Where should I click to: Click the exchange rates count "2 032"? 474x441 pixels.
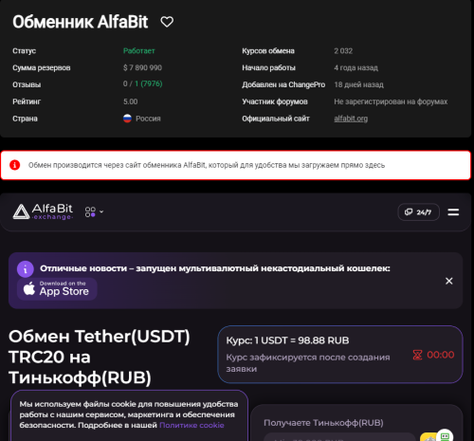point(343,51)
